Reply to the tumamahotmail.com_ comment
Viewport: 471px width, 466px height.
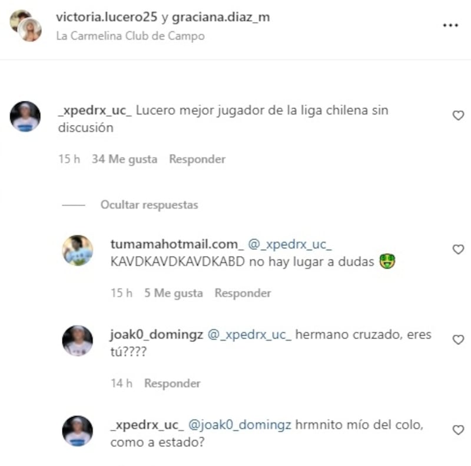point(243,293)
